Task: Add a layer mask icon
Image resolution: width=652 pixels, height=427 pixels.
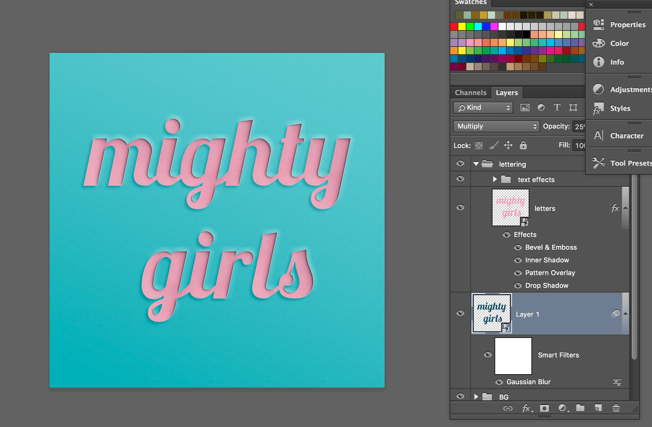Action: (544, 408)
